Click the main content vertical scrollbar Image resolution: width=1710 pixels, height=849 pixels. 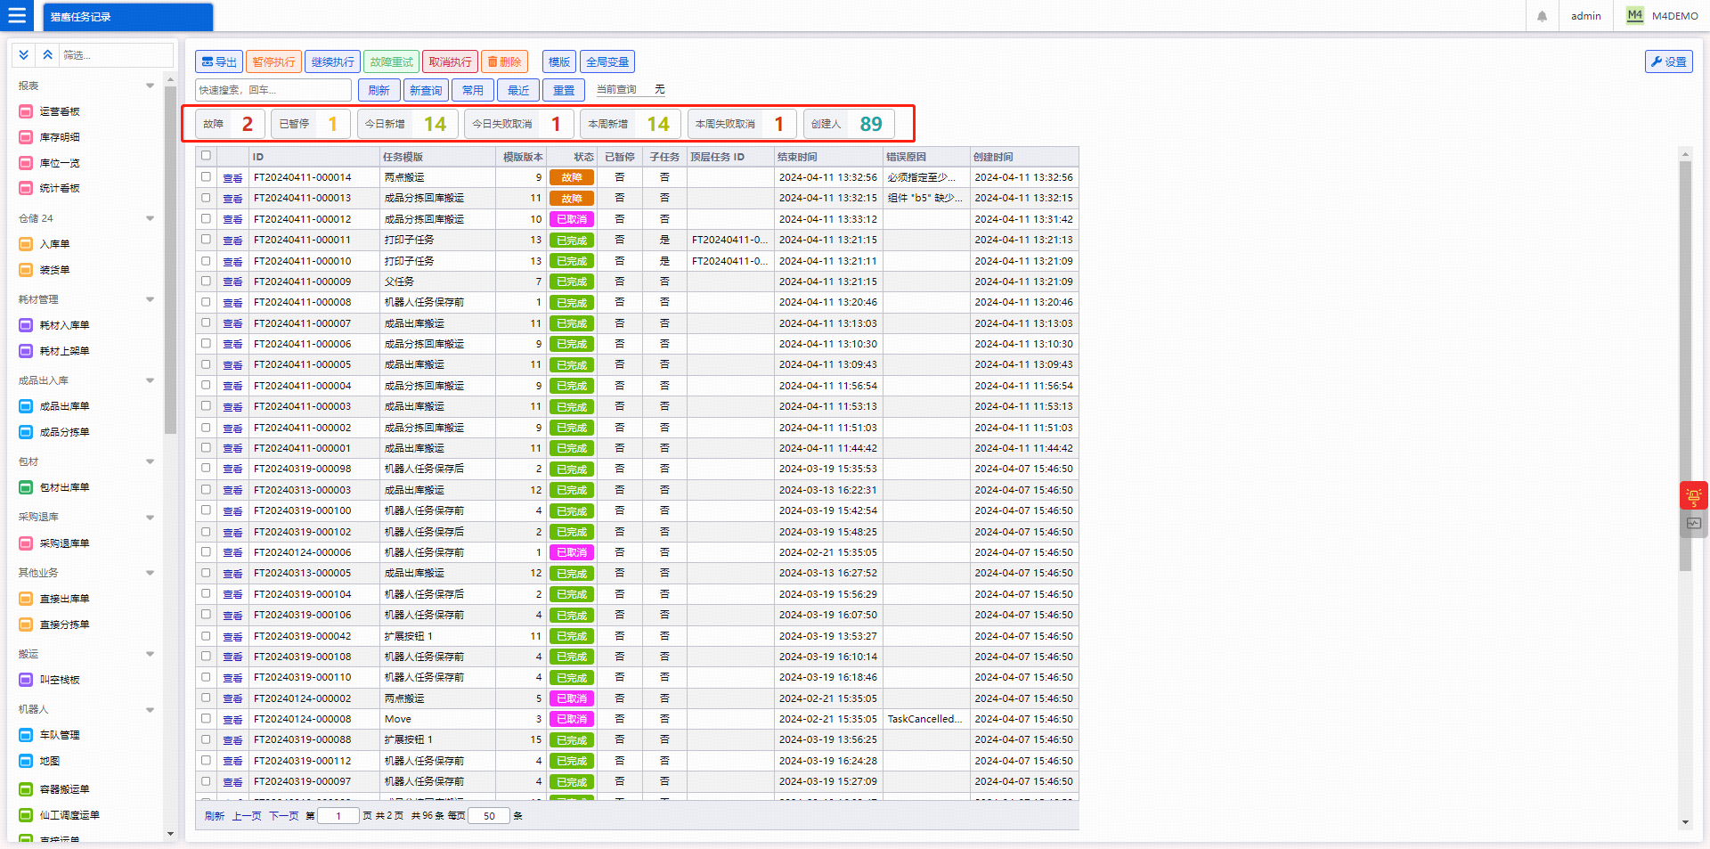click(1685, 365)
